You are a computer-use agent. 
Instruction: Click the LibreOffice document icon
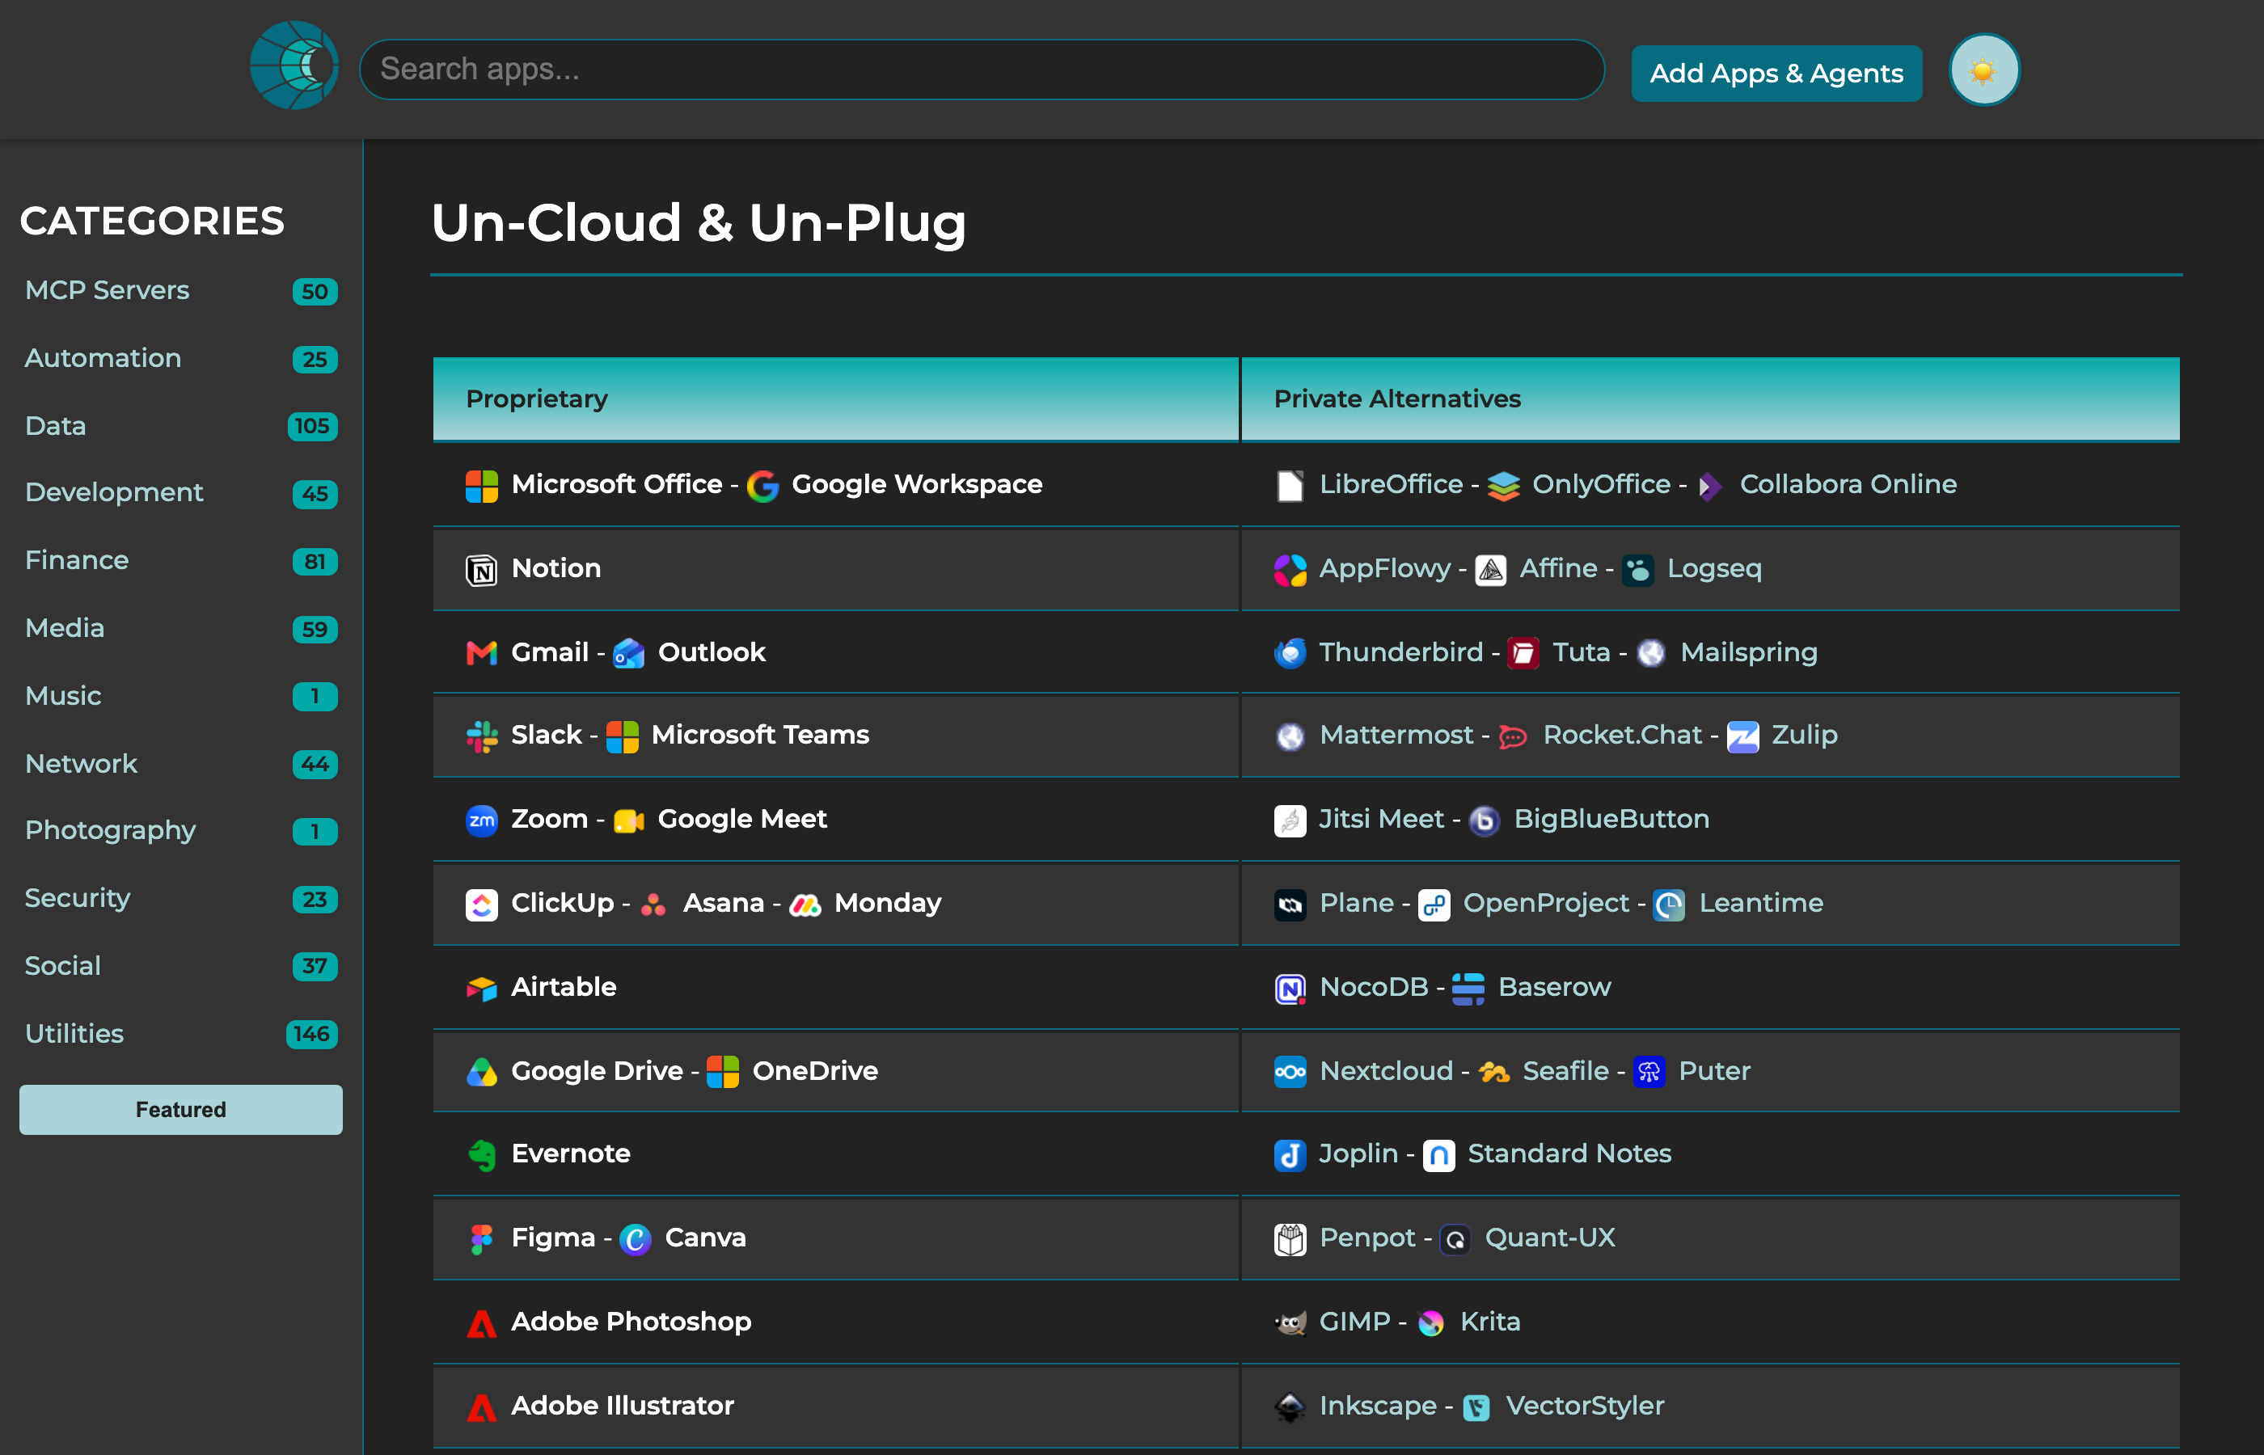pos(1290,486)
